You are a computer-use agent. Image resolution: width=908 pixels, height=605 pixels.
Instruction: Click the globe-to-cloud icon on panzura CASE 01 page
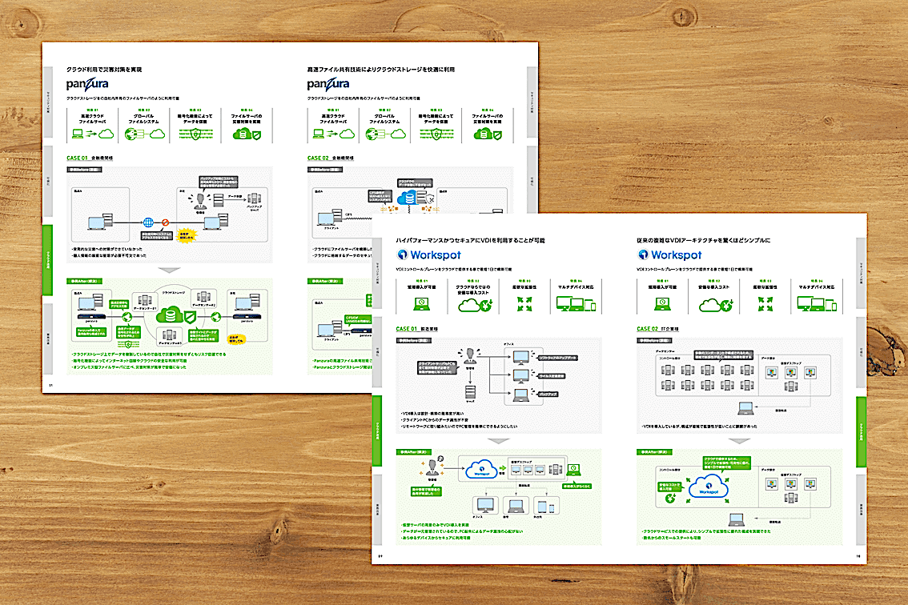point(144,134)
